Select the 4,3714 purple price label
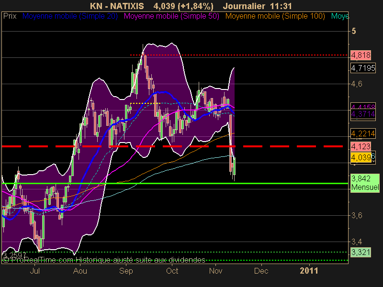This screenshot has height=287, width=383. click(363, 114)
